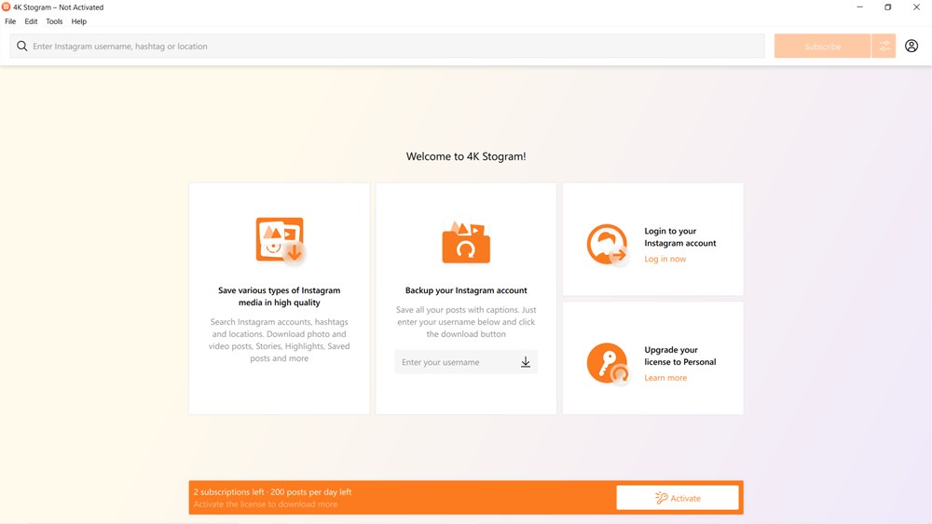This screenshot has width=932, height=524.
Task: Click the Save Instagram media illustration icon
Action: (280, 240)
